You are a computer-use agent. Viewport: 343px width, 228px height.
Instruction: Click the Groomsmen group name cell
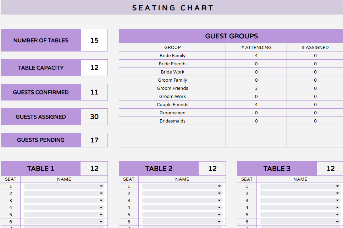coord(172,113)
